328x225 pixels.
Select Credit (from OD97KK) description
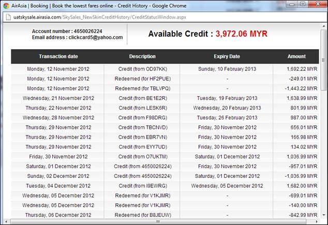tap(143, 69)
